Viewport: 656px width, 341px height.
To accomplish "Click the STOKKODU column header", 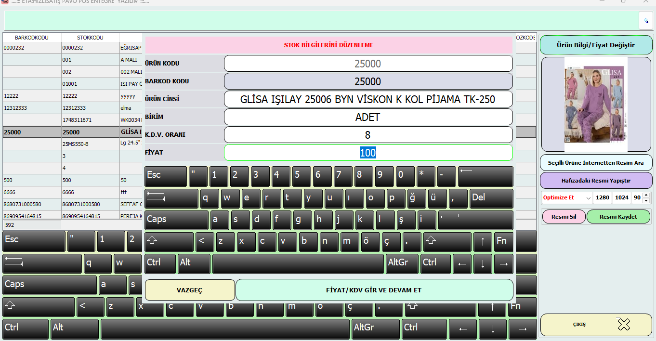I will pos(90,38).
